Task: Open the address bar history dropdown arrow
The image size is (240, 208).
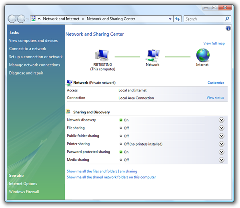Action: pos(170,19)
